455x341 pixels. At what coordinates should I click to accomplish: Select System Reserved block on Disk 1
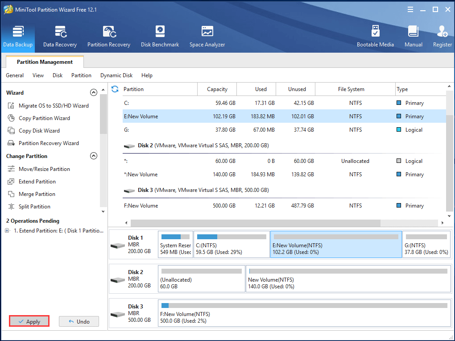[x=175, y=244]
